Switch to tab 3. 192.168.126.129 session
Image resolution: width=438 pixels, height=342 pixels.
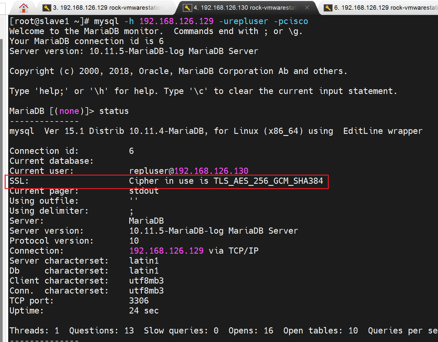[107, 8]
